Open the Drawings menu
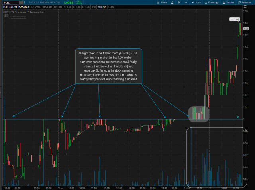Viewport: 255px width, 190px height. [x=212, y=2]
